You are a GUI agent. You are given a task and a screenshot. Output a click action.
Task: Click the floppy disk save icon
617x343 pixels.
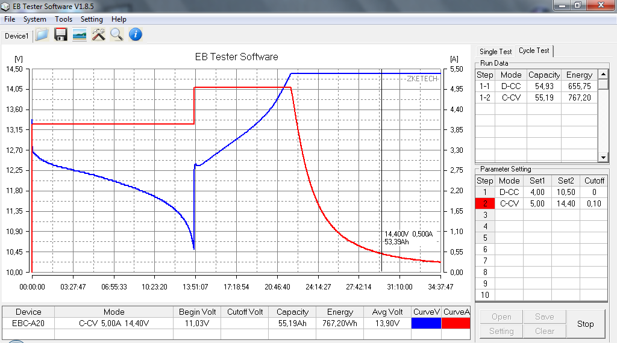[x=60, y=35]
